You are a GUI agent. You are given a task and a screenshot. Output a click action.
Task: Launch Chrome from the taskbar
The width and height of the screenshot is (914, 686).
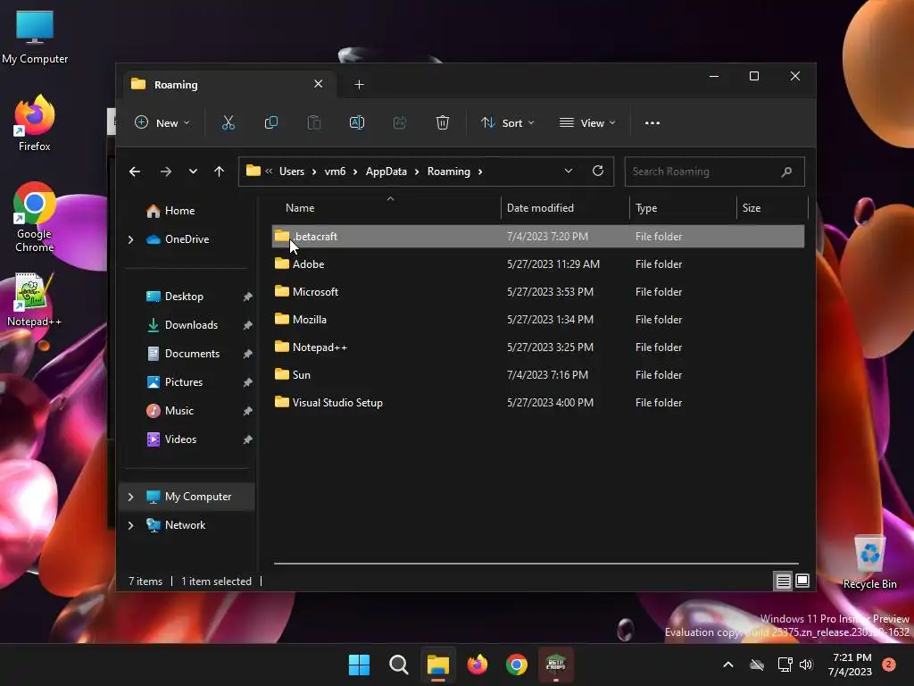[517, 665]
